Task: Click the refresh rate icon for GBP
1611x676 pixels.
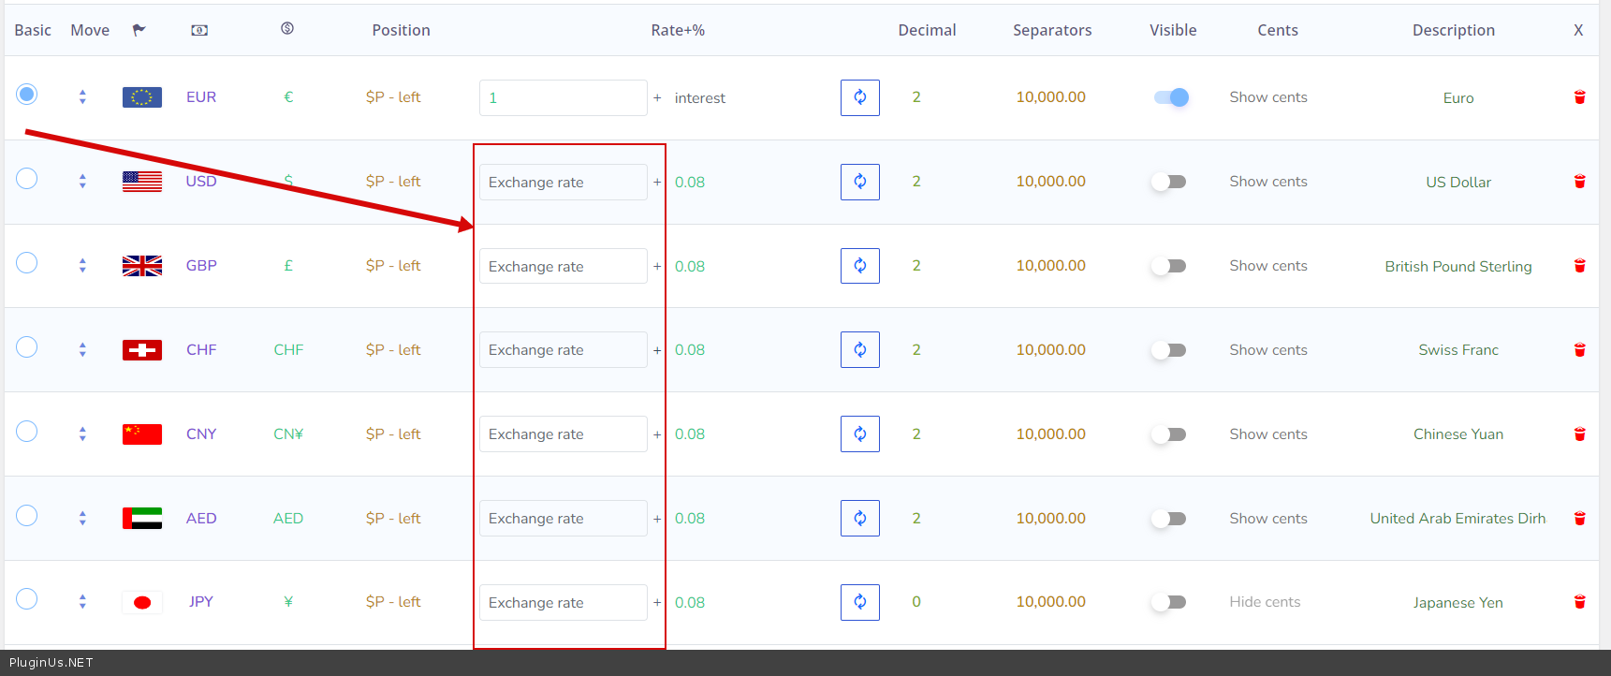Action: pyautogui.click(x=859, y=266)
